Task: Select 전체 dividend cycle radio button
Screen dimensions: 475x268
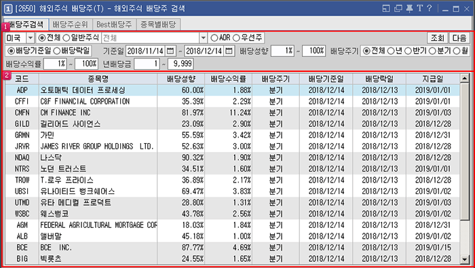Action: click(366, 51)
